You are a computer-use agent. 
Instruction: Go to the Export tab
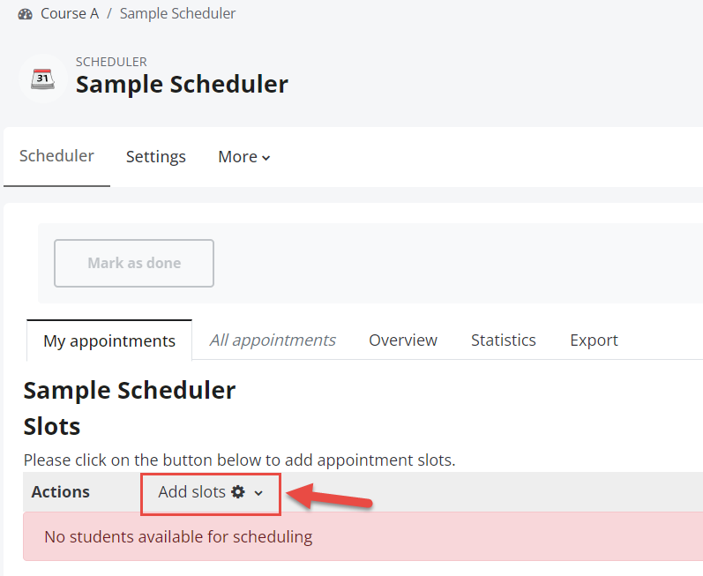(594, 340)
